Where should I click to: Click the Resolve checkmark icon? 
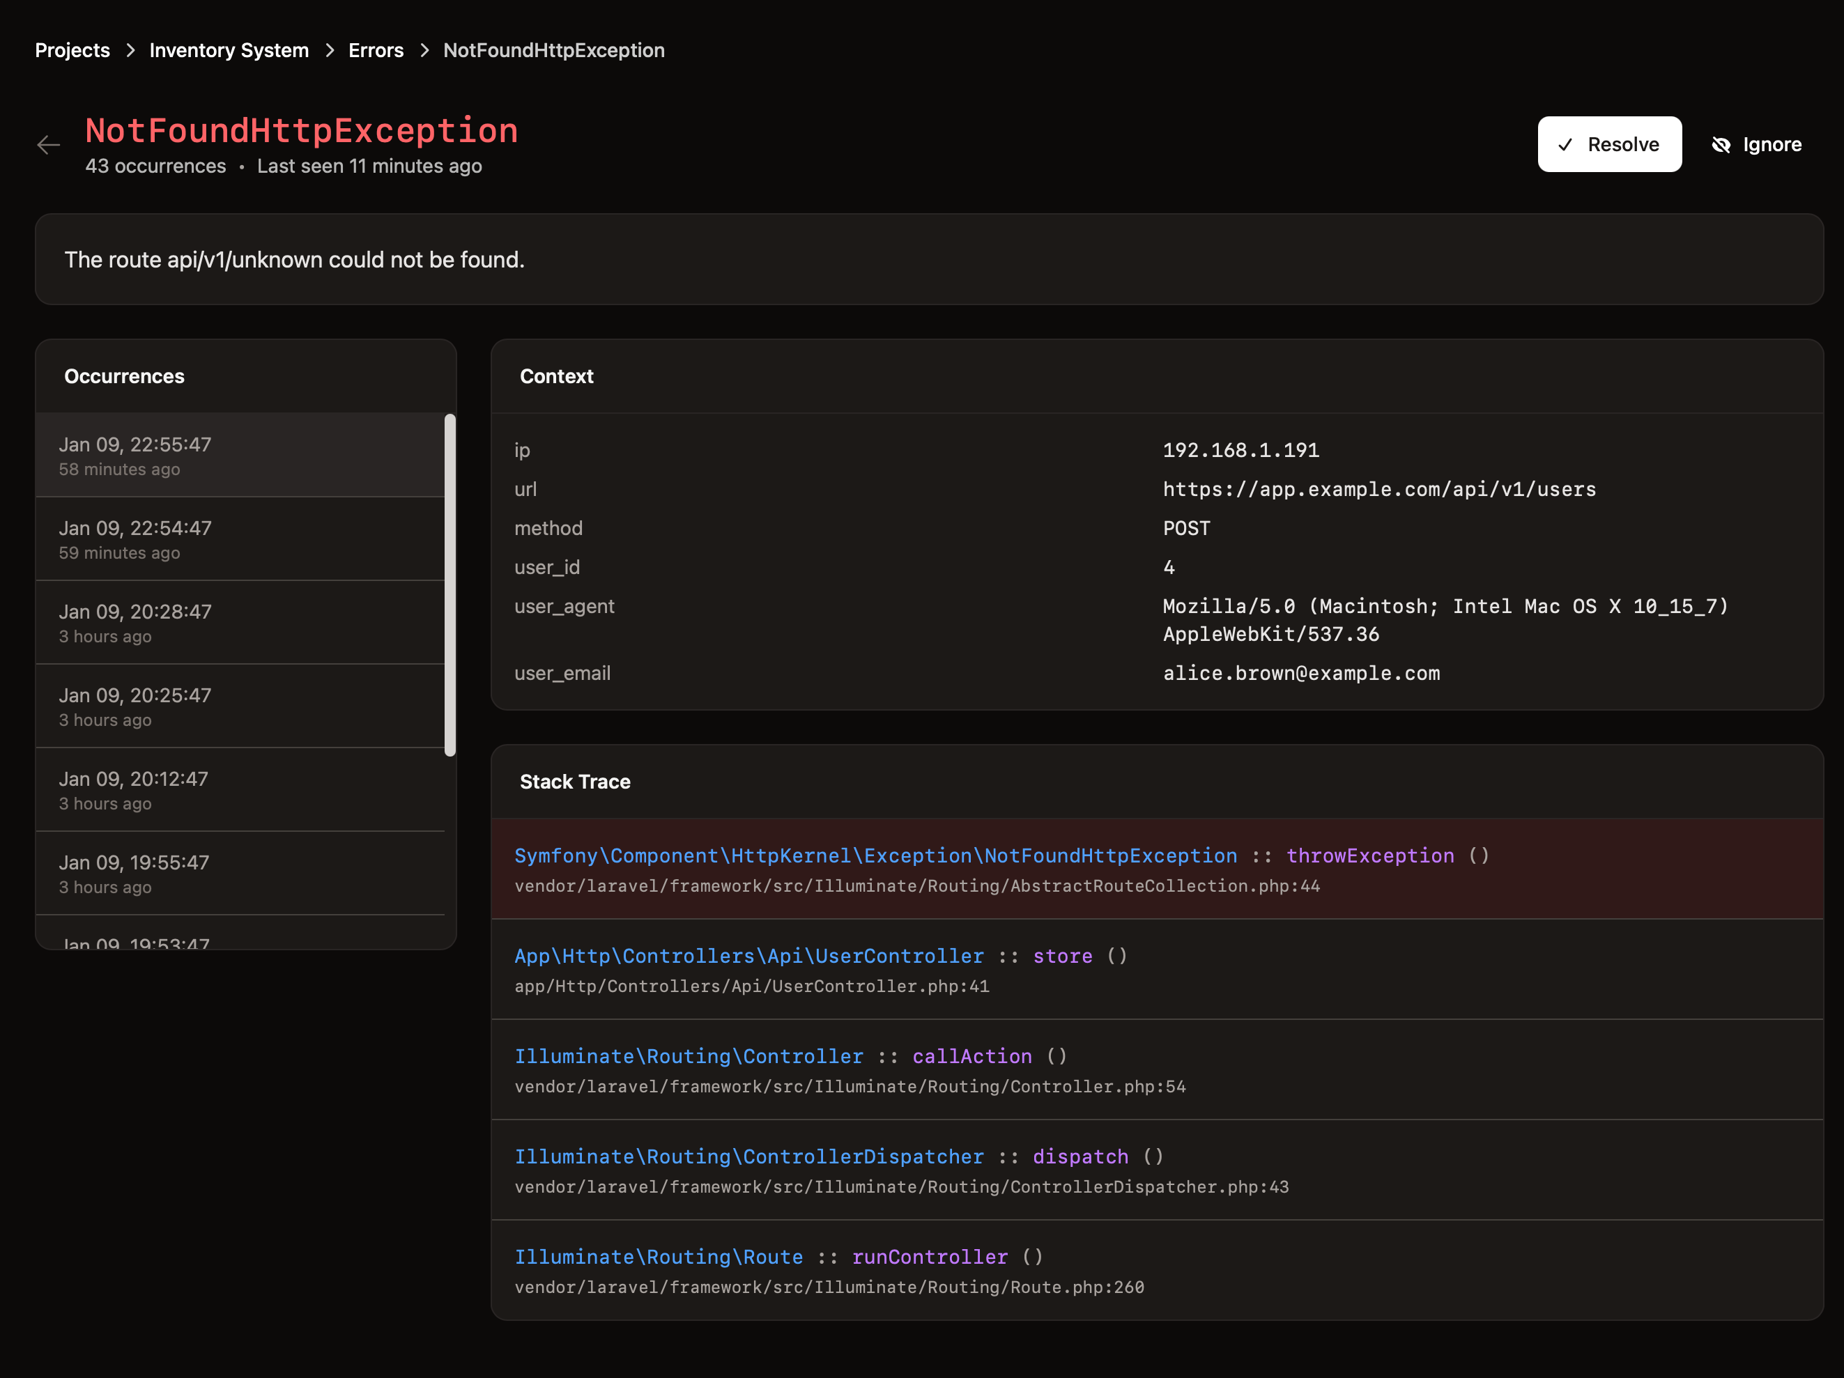click(x=1565, y=145)
